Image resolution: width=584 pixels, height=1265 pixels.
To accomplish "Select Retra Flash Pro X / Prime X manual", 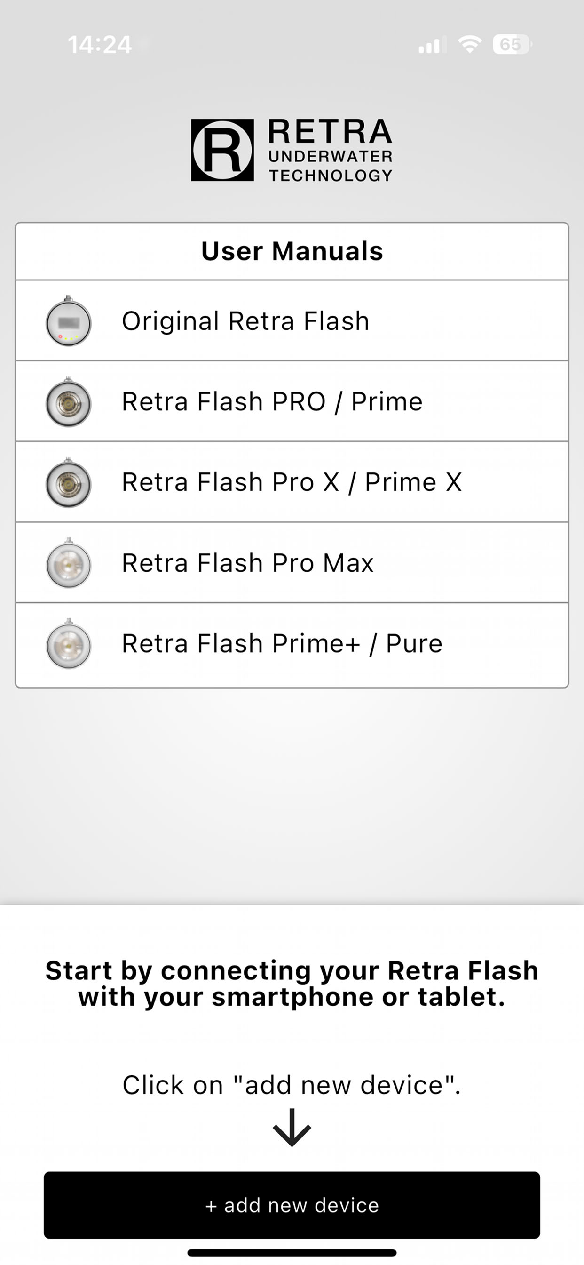I will click(x=292, y=482).
